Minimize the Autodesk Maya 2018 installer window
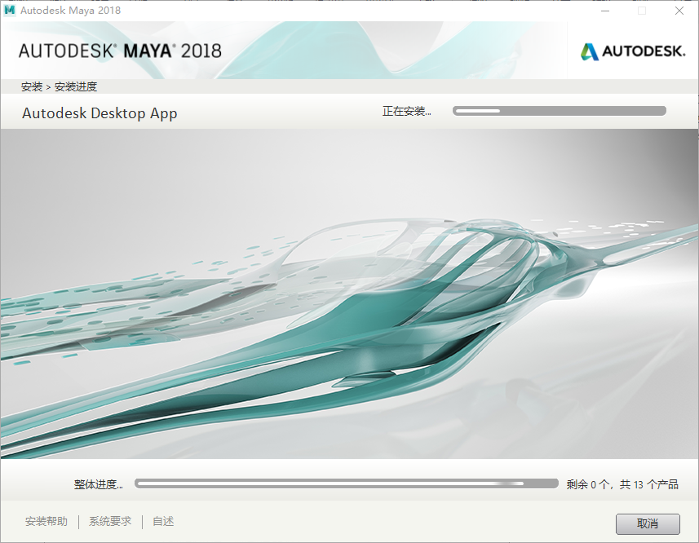The image size is (699, 543). point(605,11)
